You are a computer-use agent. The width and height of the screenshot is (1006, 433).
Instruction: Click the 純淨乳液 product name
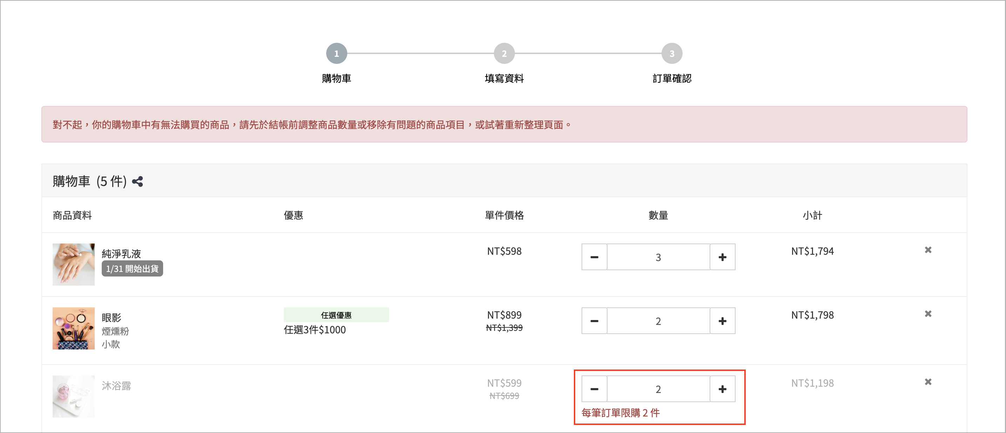121,254
